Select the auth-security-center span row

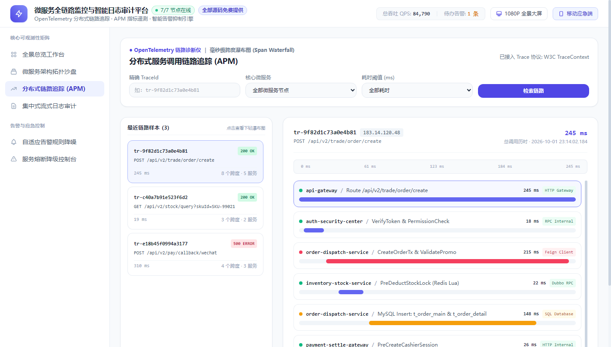(437, 225)
